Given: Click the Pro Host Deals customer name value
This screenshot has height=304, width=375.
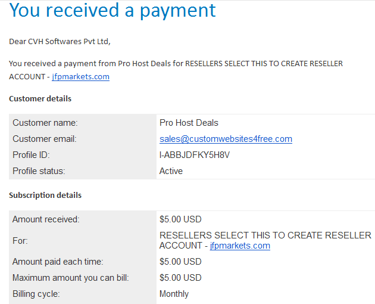Looking at the screenshot, I should pos(189,123).
